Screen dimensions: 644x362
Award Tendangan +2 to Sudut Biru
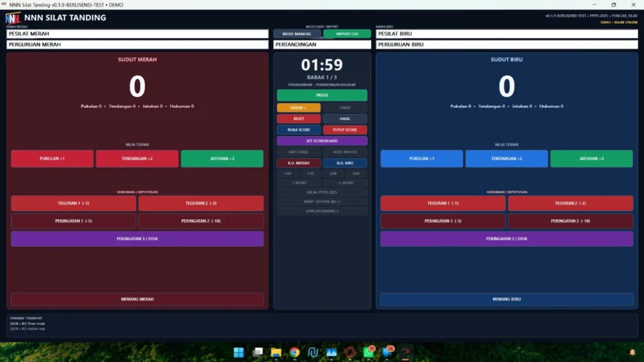click(506, 158)
